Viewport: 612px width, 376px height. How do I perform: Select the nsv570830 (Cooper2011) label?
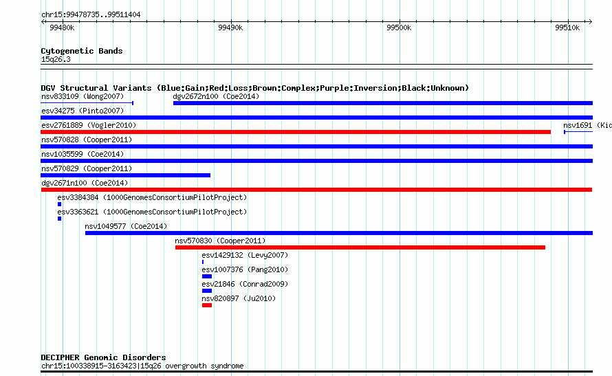pos(220,241)
